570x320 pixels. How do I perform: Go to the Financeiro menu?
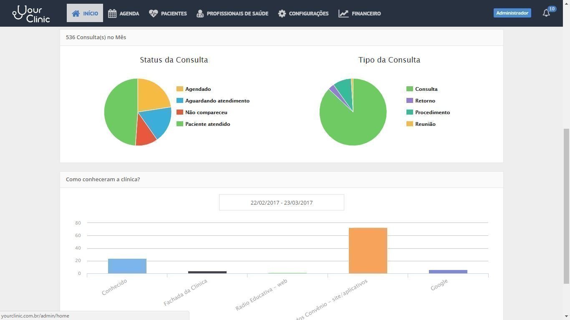point(366,13)
